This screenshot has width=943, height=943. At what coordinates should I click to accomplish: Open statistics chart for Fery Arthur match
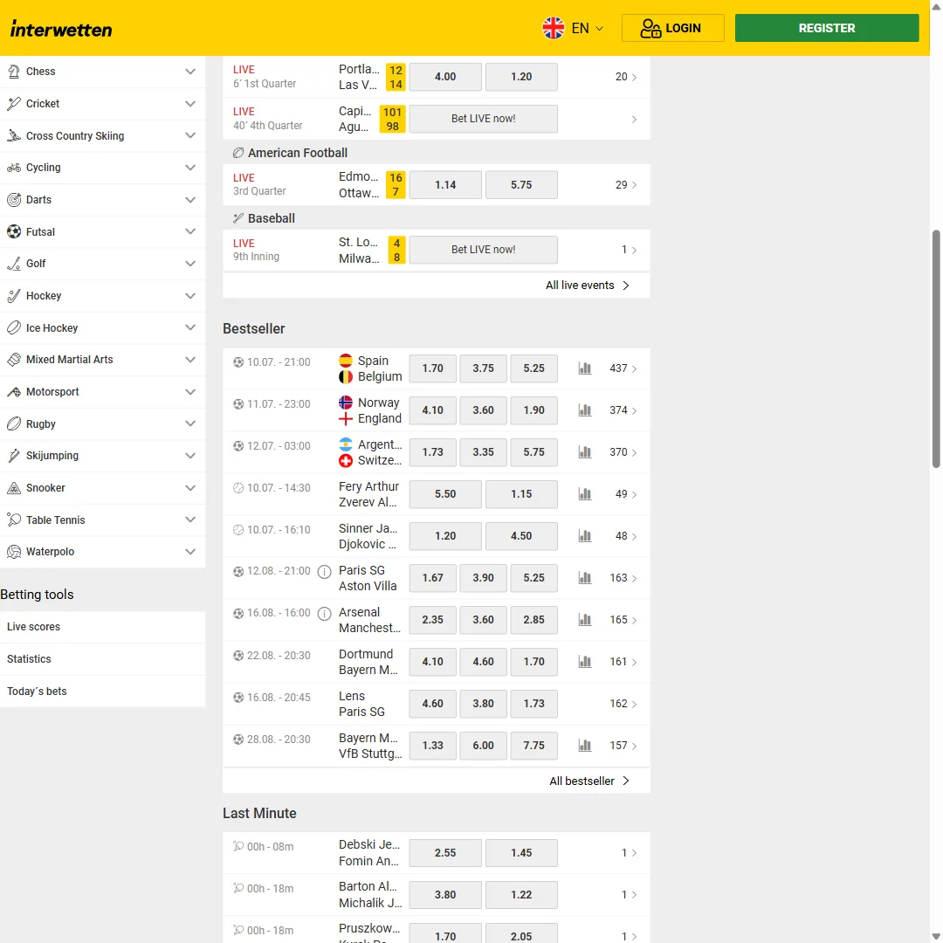pyautogui.click(x=584, y=493)
